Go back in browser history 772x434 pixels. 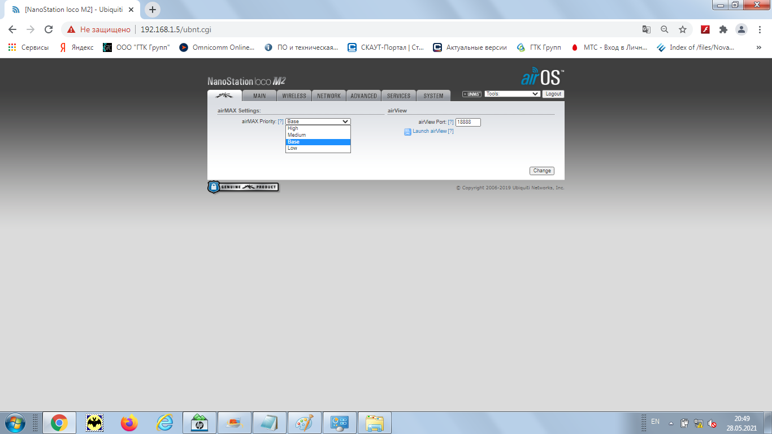pyautogui.click(x=12, y=29)
